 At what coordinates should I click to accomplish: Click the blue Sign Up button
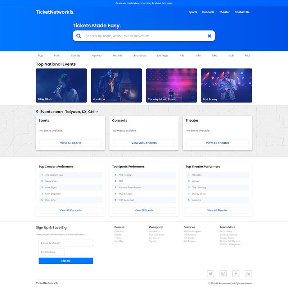[x=66, y=261]
